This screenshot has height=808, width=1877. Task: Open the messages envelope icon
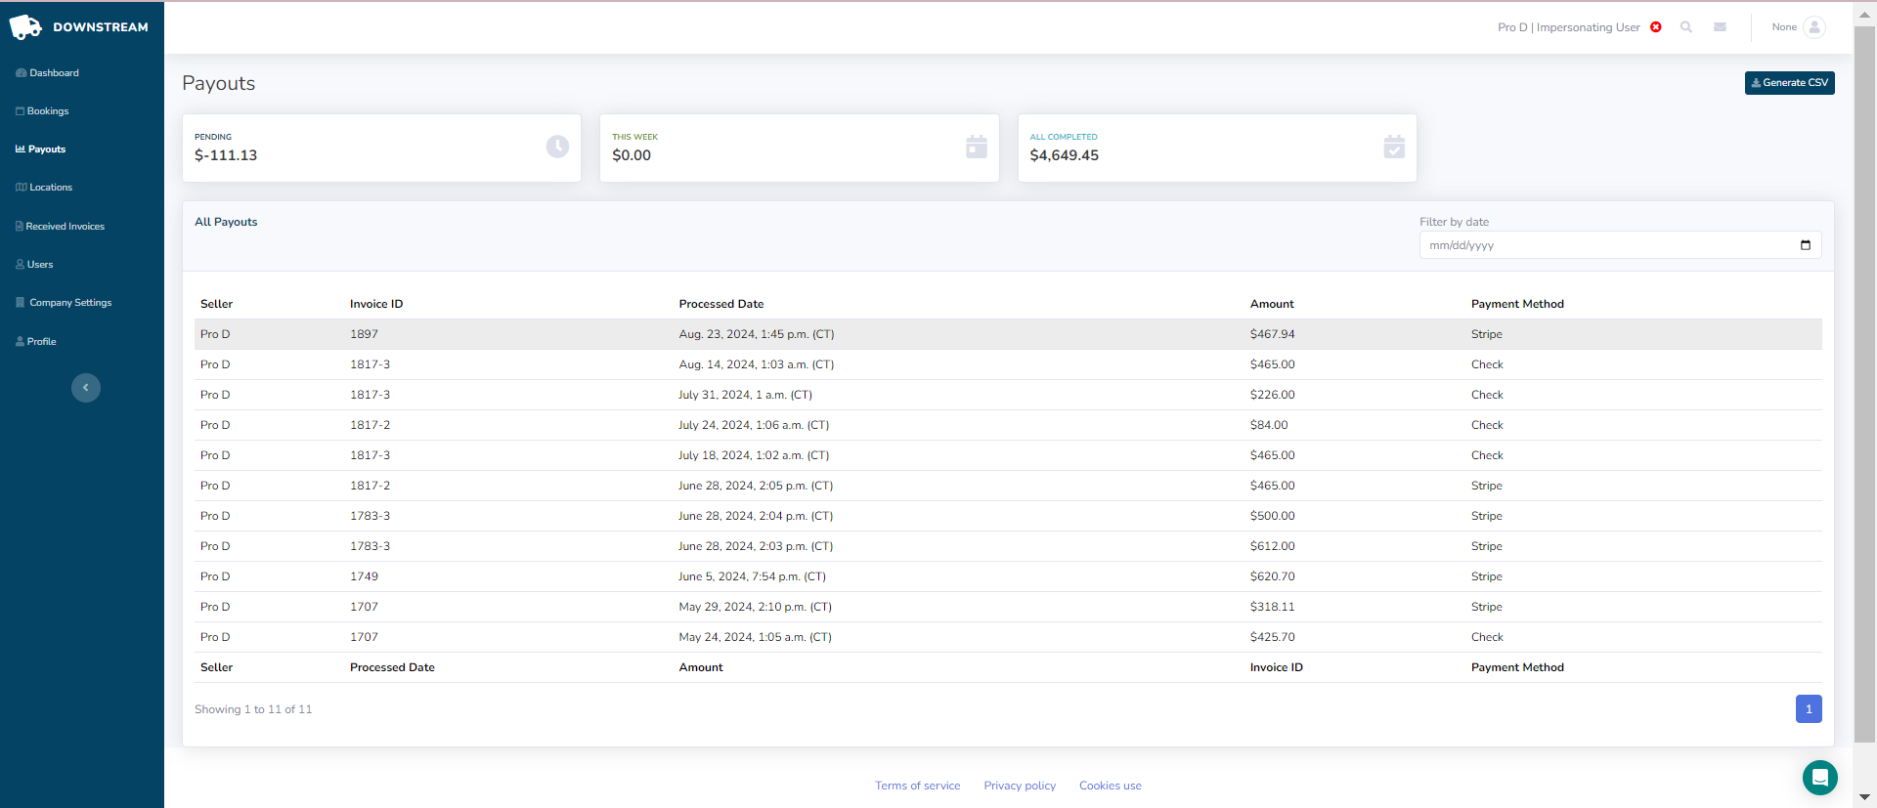pos(1720,27)
